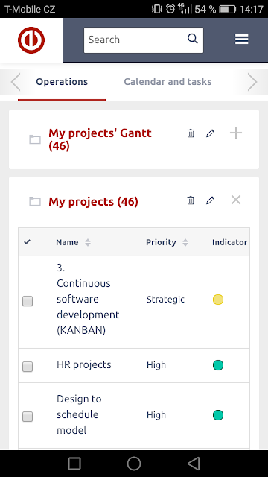
Task: Click the search magnifier icon
Action: pyautogui.click(x=193, y=39)
